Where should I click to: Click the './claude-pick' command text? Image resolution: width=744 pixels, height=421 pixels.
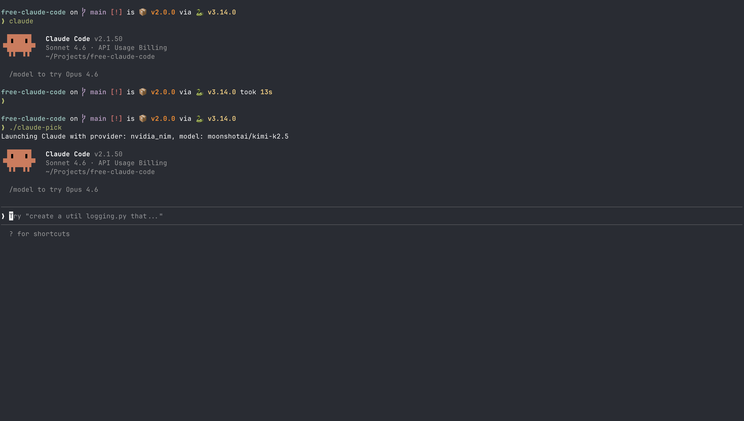(x=35, y=127)
